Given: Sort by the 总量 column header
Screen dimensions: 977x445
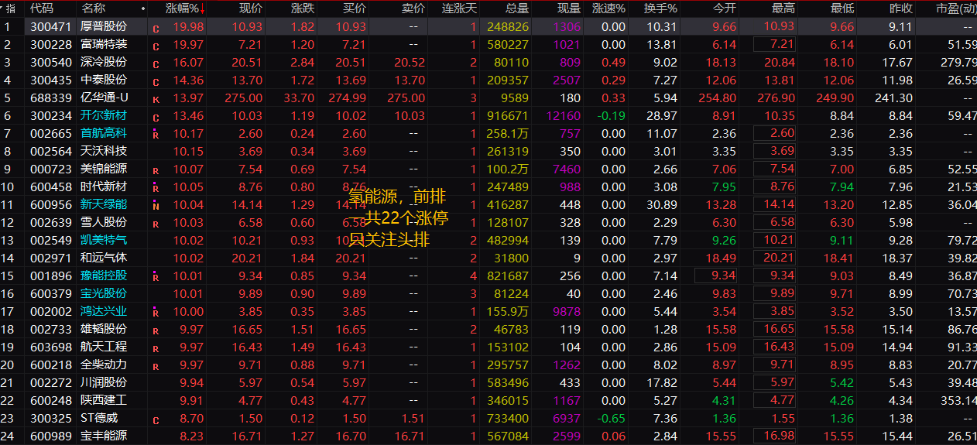Looking at the screenshot, I should [517, 9].
